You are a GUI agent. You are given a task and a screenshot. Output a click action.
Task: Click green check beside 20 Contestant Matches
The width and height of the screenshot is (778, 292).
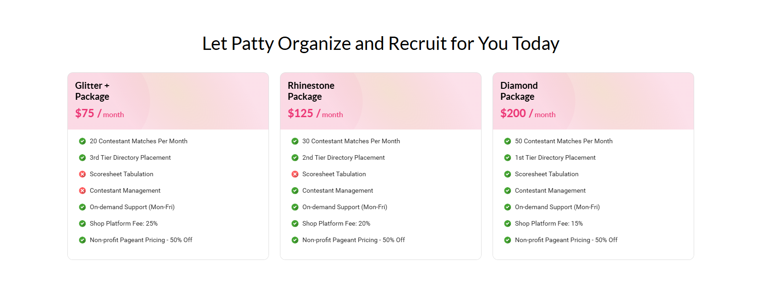[x=82, y=141]
